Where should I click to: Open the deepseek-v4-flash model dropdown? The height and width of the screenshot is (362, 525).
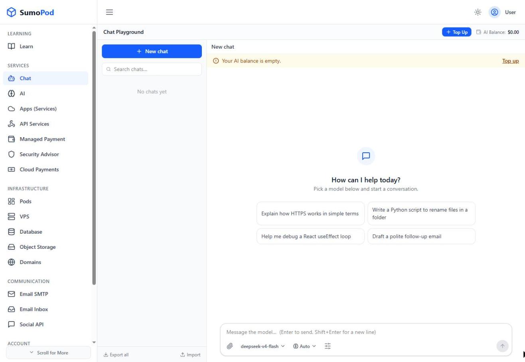(x=262, y=346)
